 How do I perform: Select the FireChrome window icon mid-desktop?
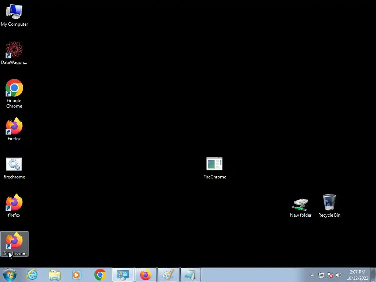click(214, 168)
